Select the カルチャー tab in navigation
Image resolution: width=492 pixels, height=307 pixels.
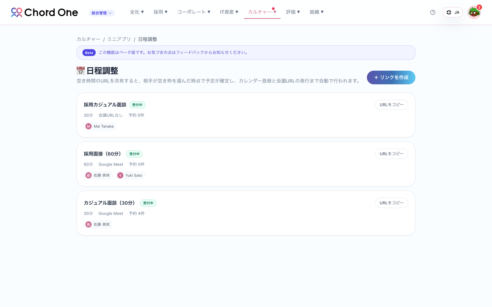click(x=262, y=12)
